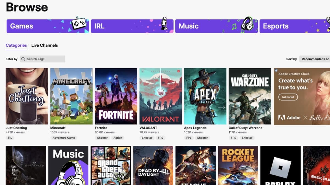
Task: Select the FPS tag under VALORANT
Action: point(161,138)
